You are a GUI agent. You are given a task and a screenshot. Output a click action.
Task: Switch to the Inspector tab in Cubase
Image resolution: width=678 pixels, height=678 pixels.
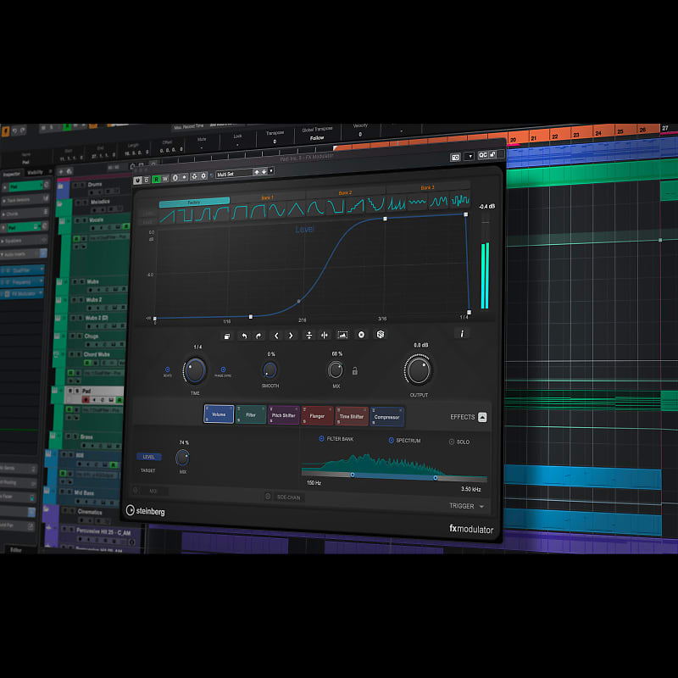pos(12,174)
